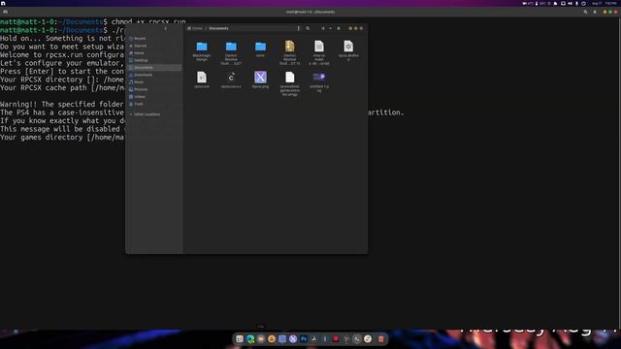
Task: Click the Documents breadcrumb in path bar
Action: [218, 28]
